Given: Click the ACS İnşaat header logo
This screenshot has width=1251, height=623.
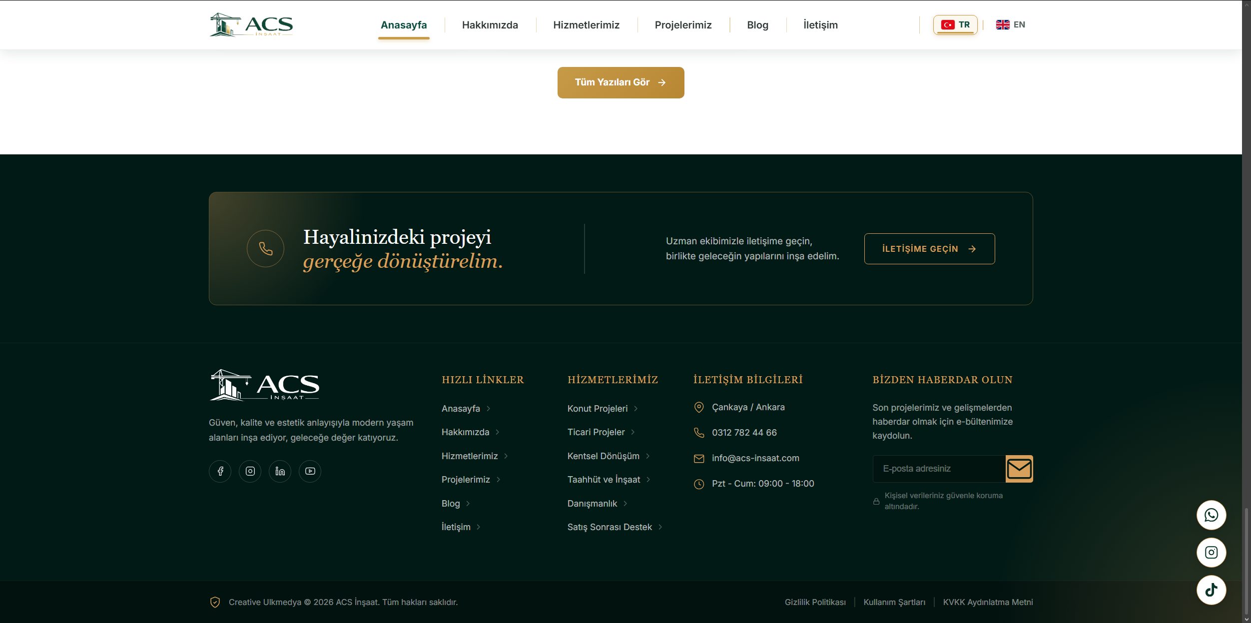Looking at the screenshot, I should tap(251, 24).
